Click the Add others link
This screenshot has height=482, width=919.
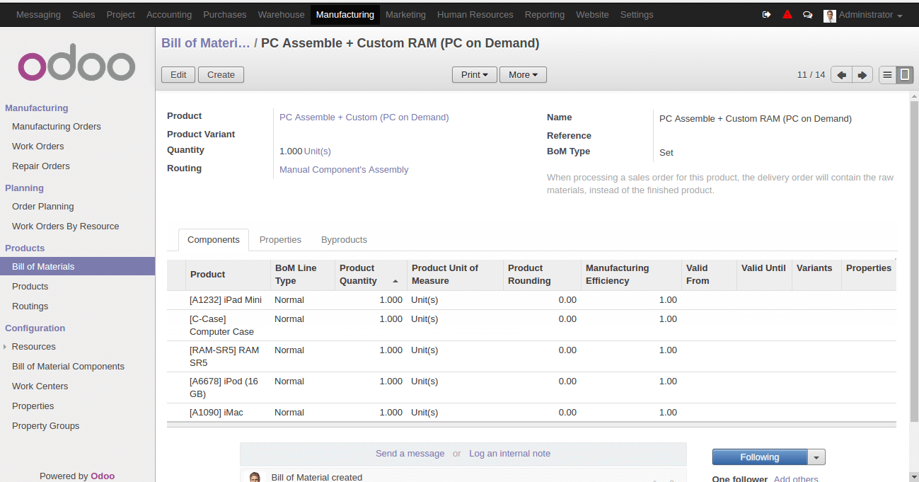(x=796, y=479)
